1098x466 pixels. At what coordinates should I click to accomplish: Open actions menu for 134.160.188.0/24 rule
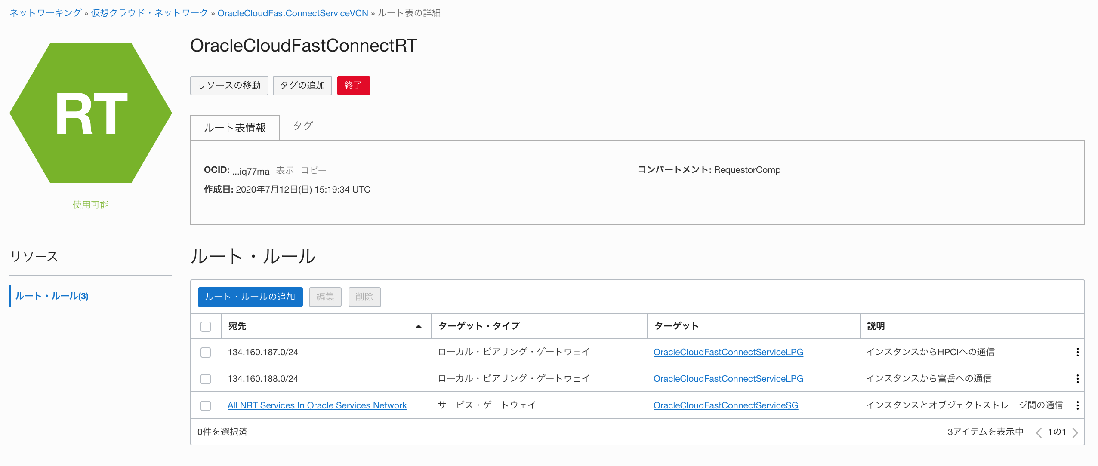[1077, 379]
